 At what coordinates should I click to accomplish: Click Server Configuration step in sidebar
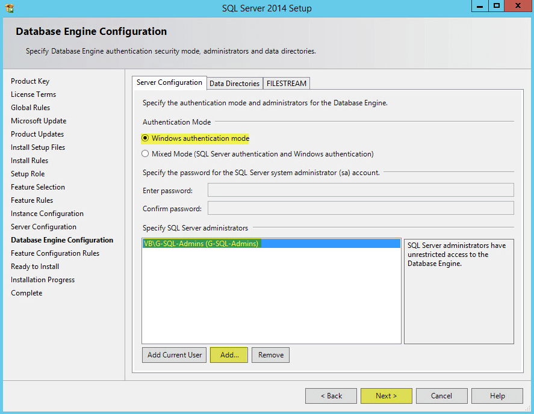tap(43, 227)
